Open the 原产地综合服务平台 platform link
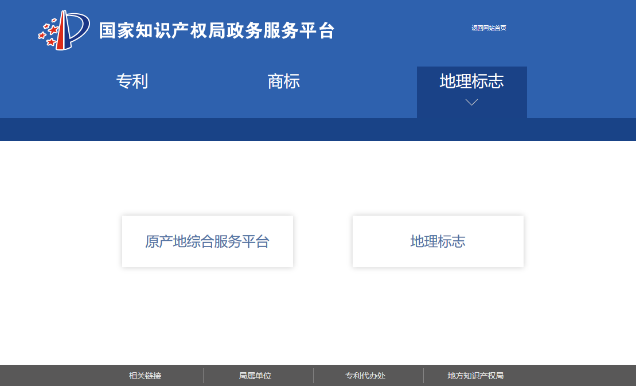The width and height of the screenshot is (636, 386). pos(207,241)
